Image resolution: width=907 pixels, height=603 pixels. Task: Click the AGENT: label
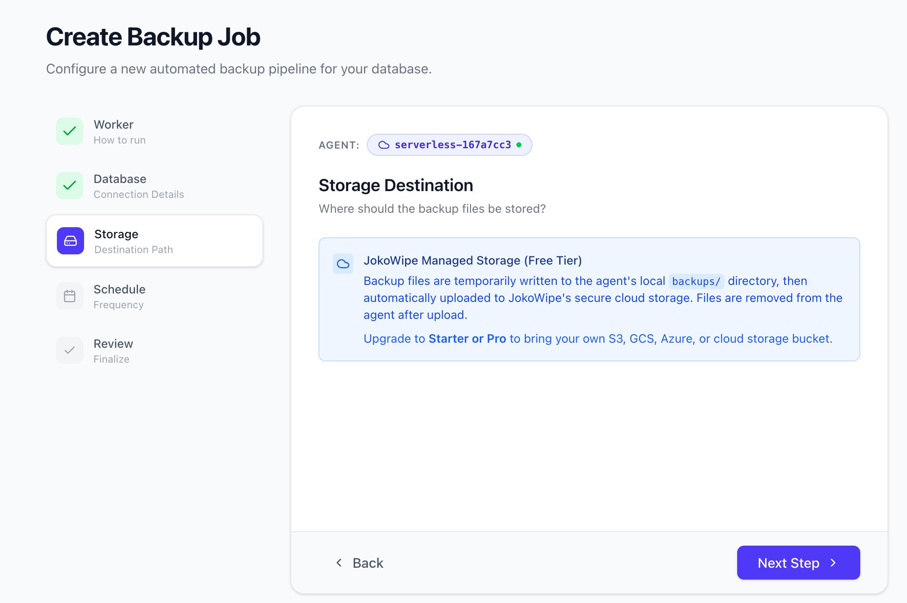point(339,145)
